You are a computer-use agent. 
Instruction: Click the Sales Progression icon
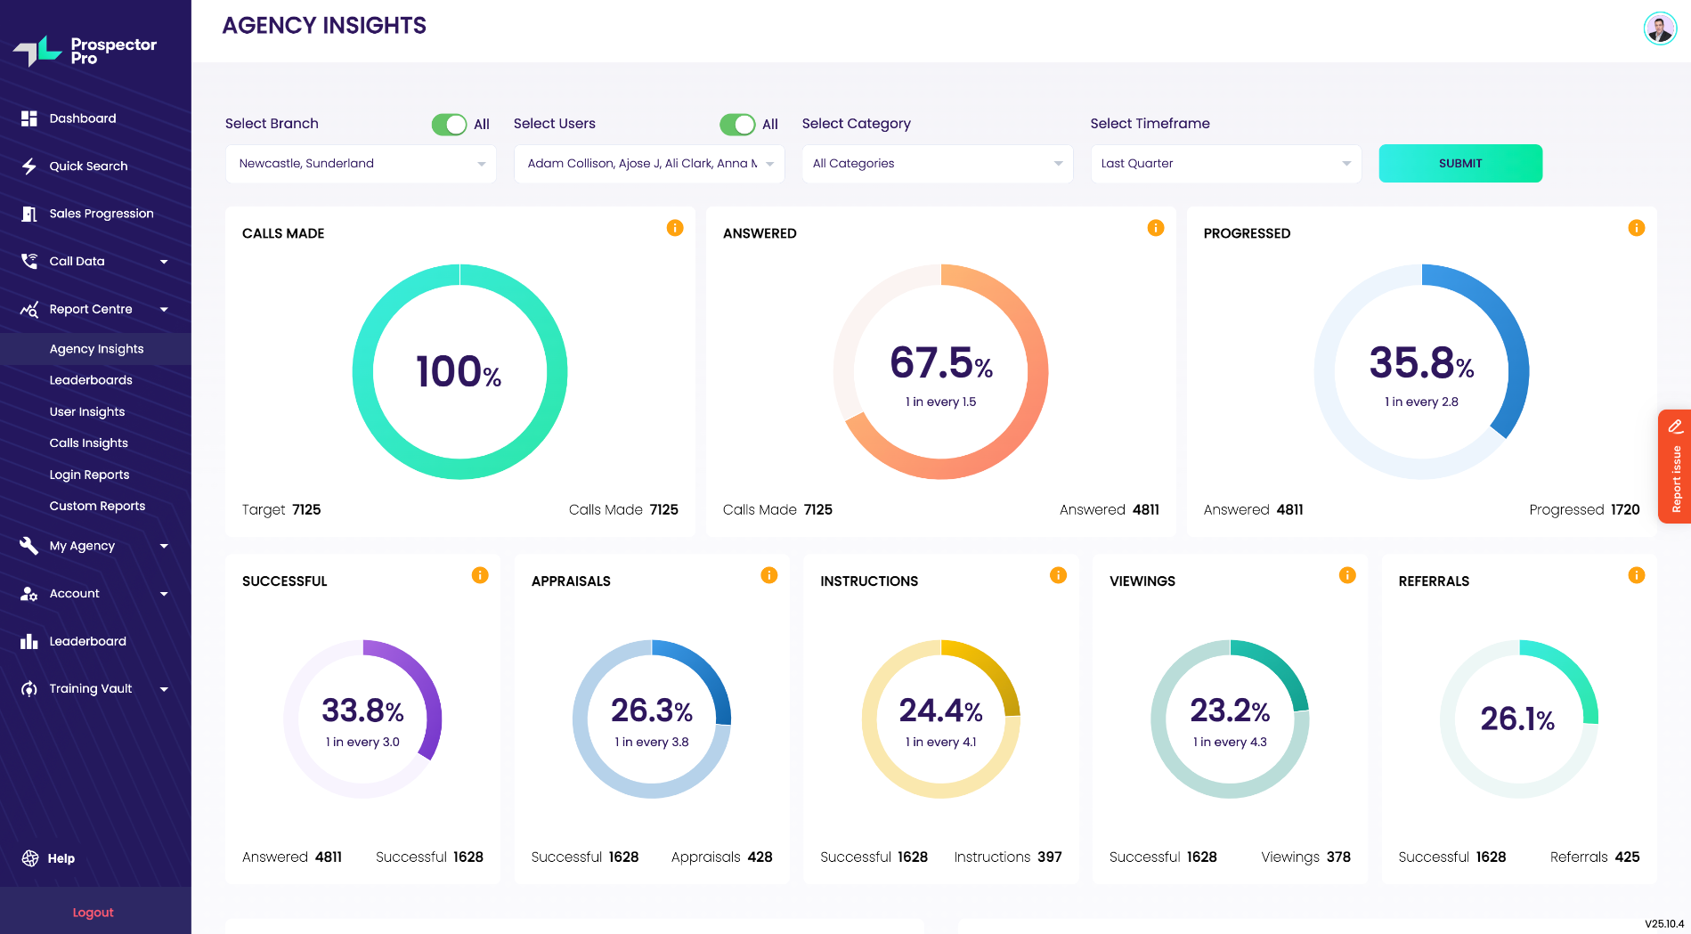tap(29, 214)
